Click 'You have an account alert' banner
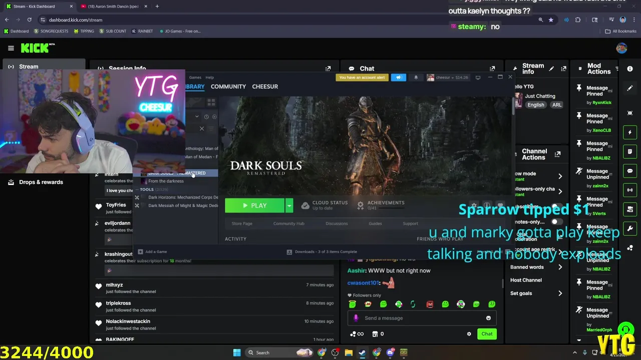The width and height of the screenshot is (641, 360). [x=362, y=77]
